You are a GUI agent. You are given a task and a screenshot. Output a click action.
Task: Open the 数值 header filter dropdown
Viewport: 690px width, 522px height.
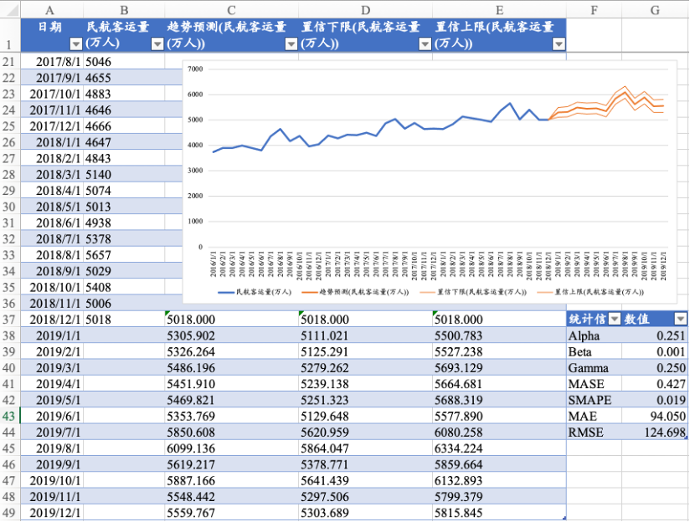click(x=680, y=319)
